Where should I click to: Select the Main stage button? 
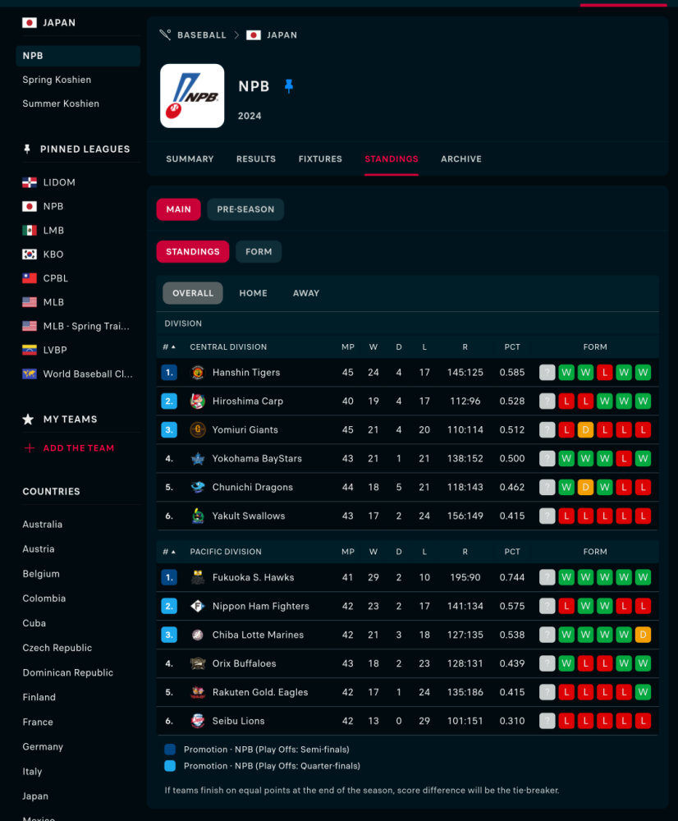(179, 209)
